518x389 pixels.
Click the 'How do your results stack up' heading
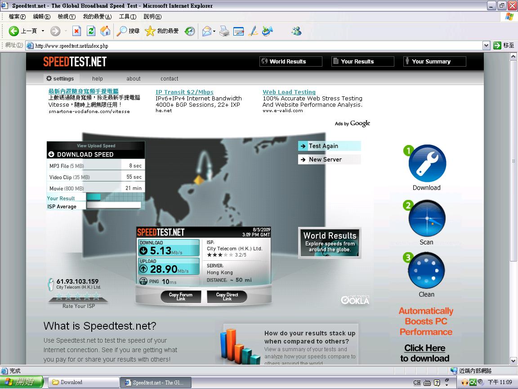[310, 337]
